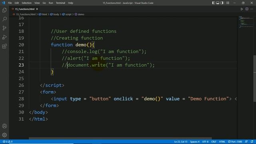Screen dimensions: 256x144
Task: Open the Run and Debug view
Action: click(4, 37)
